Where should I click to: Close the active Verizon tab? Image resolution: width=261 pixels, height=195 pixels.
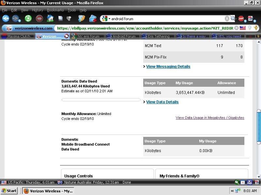tap(67, 36)
